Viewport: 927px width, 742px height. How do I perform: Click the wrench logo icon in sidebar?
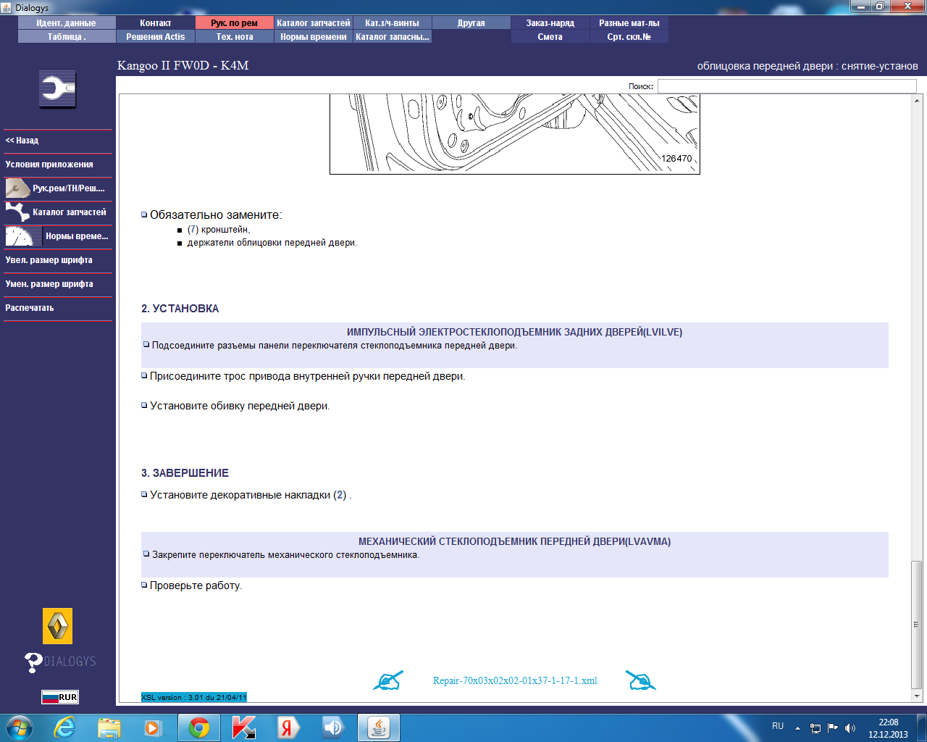(58, 90)
